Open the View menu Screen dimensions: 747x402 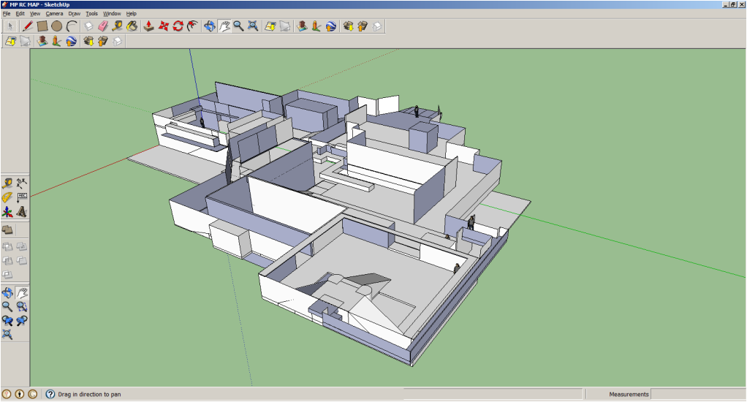[x=35, y=14]
